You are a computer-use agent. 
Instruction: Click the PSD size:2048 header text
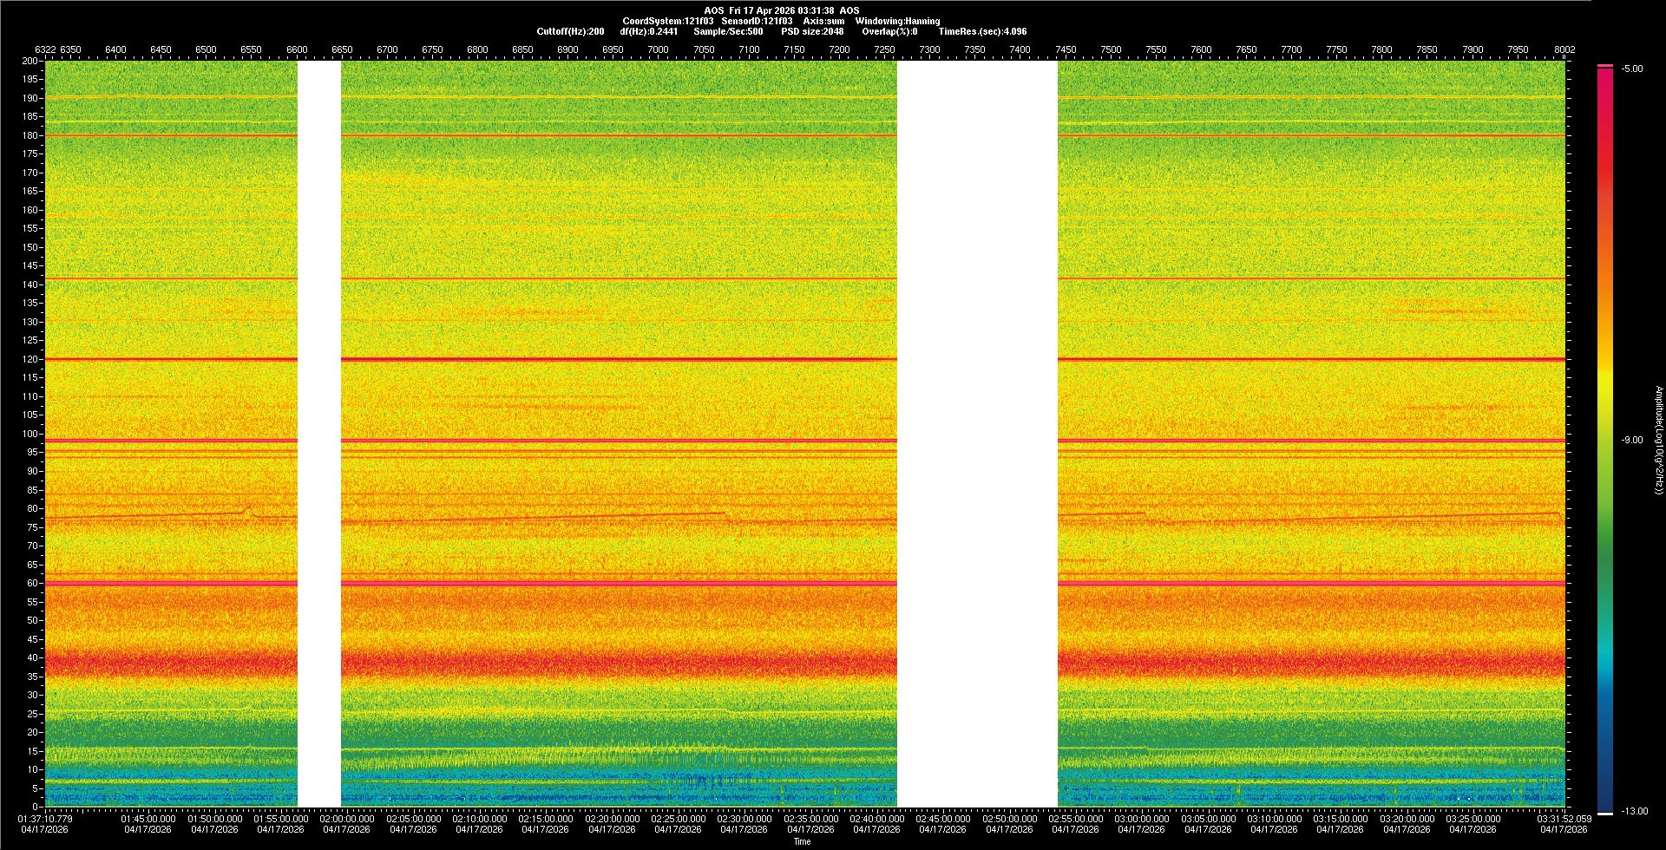point(812,31)
